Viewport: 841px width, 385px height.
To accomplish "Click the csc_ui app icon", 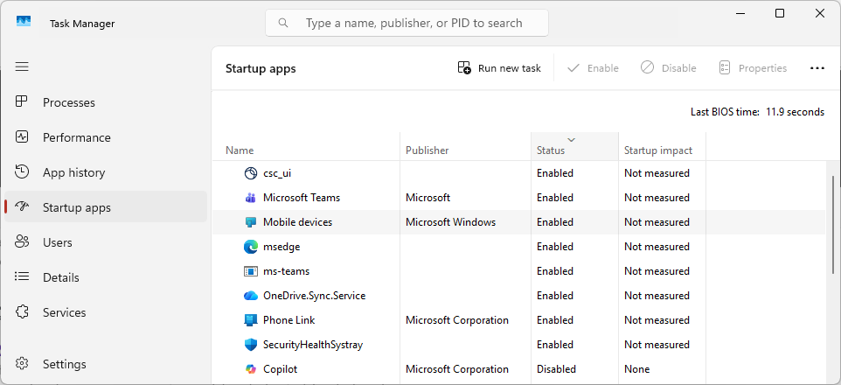I will [251, 173].
